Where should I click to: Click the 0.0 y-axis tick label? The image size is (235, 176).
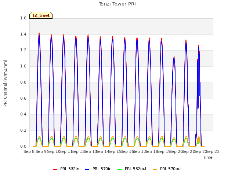[x=23, y=146]
